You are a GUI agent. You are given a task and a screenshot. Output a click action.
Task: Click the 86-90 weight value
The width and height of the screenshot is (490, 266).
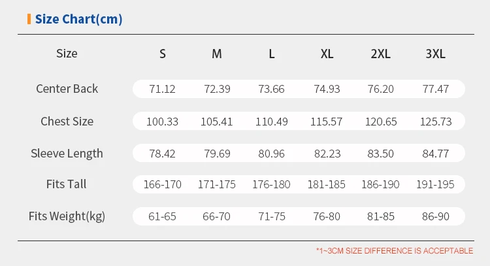click(x=435, y=216)
